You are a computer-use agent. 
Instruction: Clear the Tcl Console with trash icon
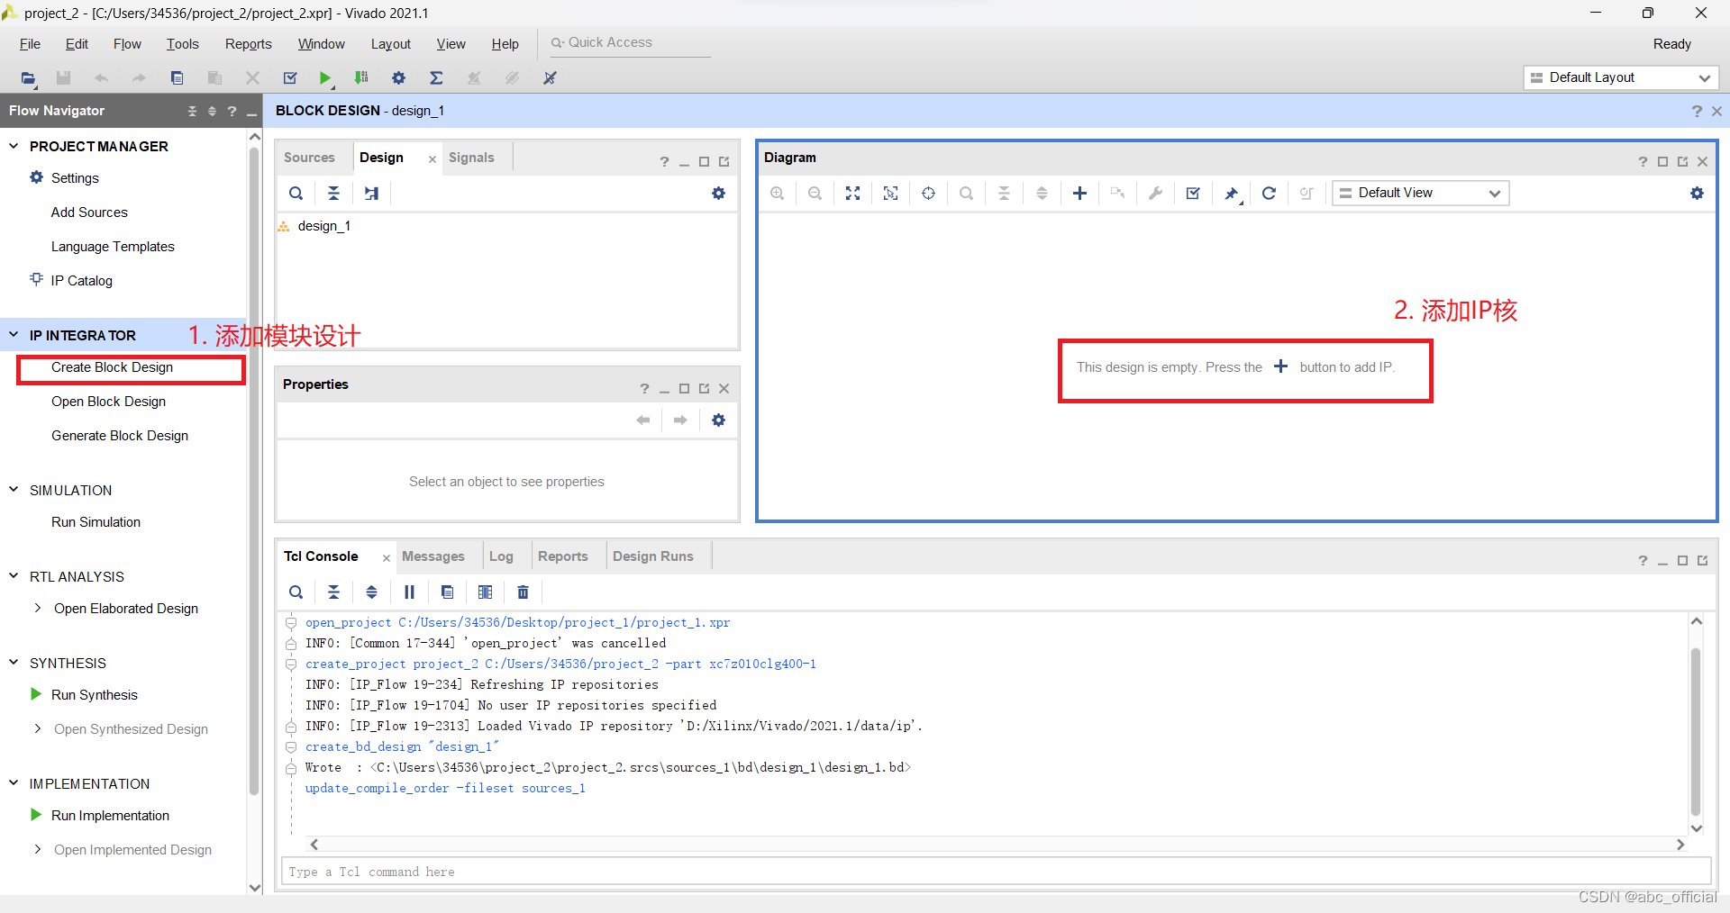pyautogui.click(x=523, y=592)
